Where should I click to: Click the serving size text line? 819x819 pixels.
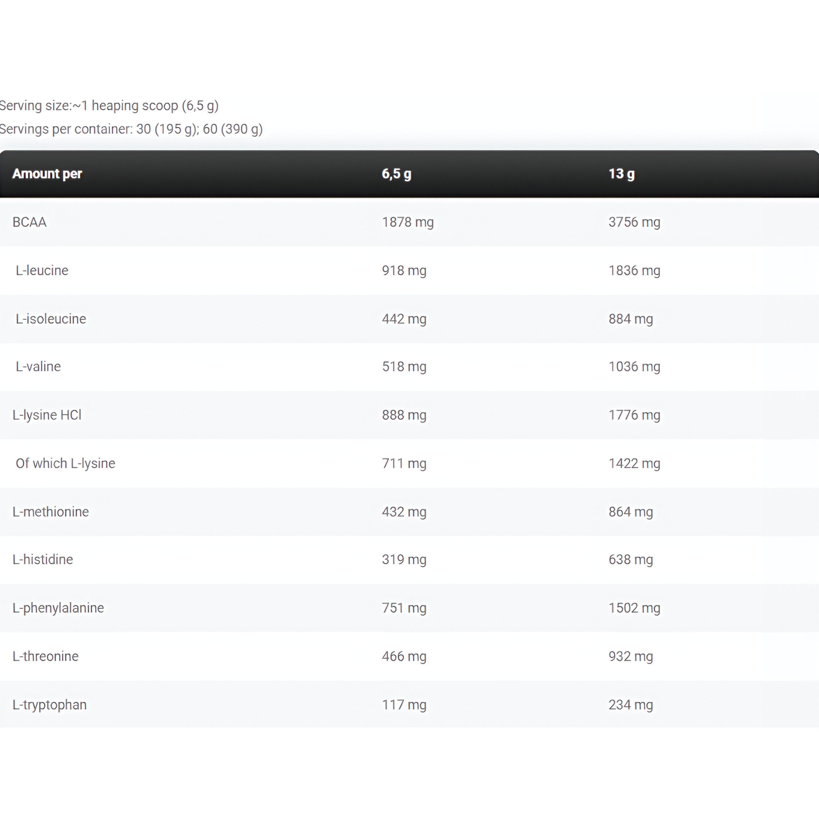[109, 106]
